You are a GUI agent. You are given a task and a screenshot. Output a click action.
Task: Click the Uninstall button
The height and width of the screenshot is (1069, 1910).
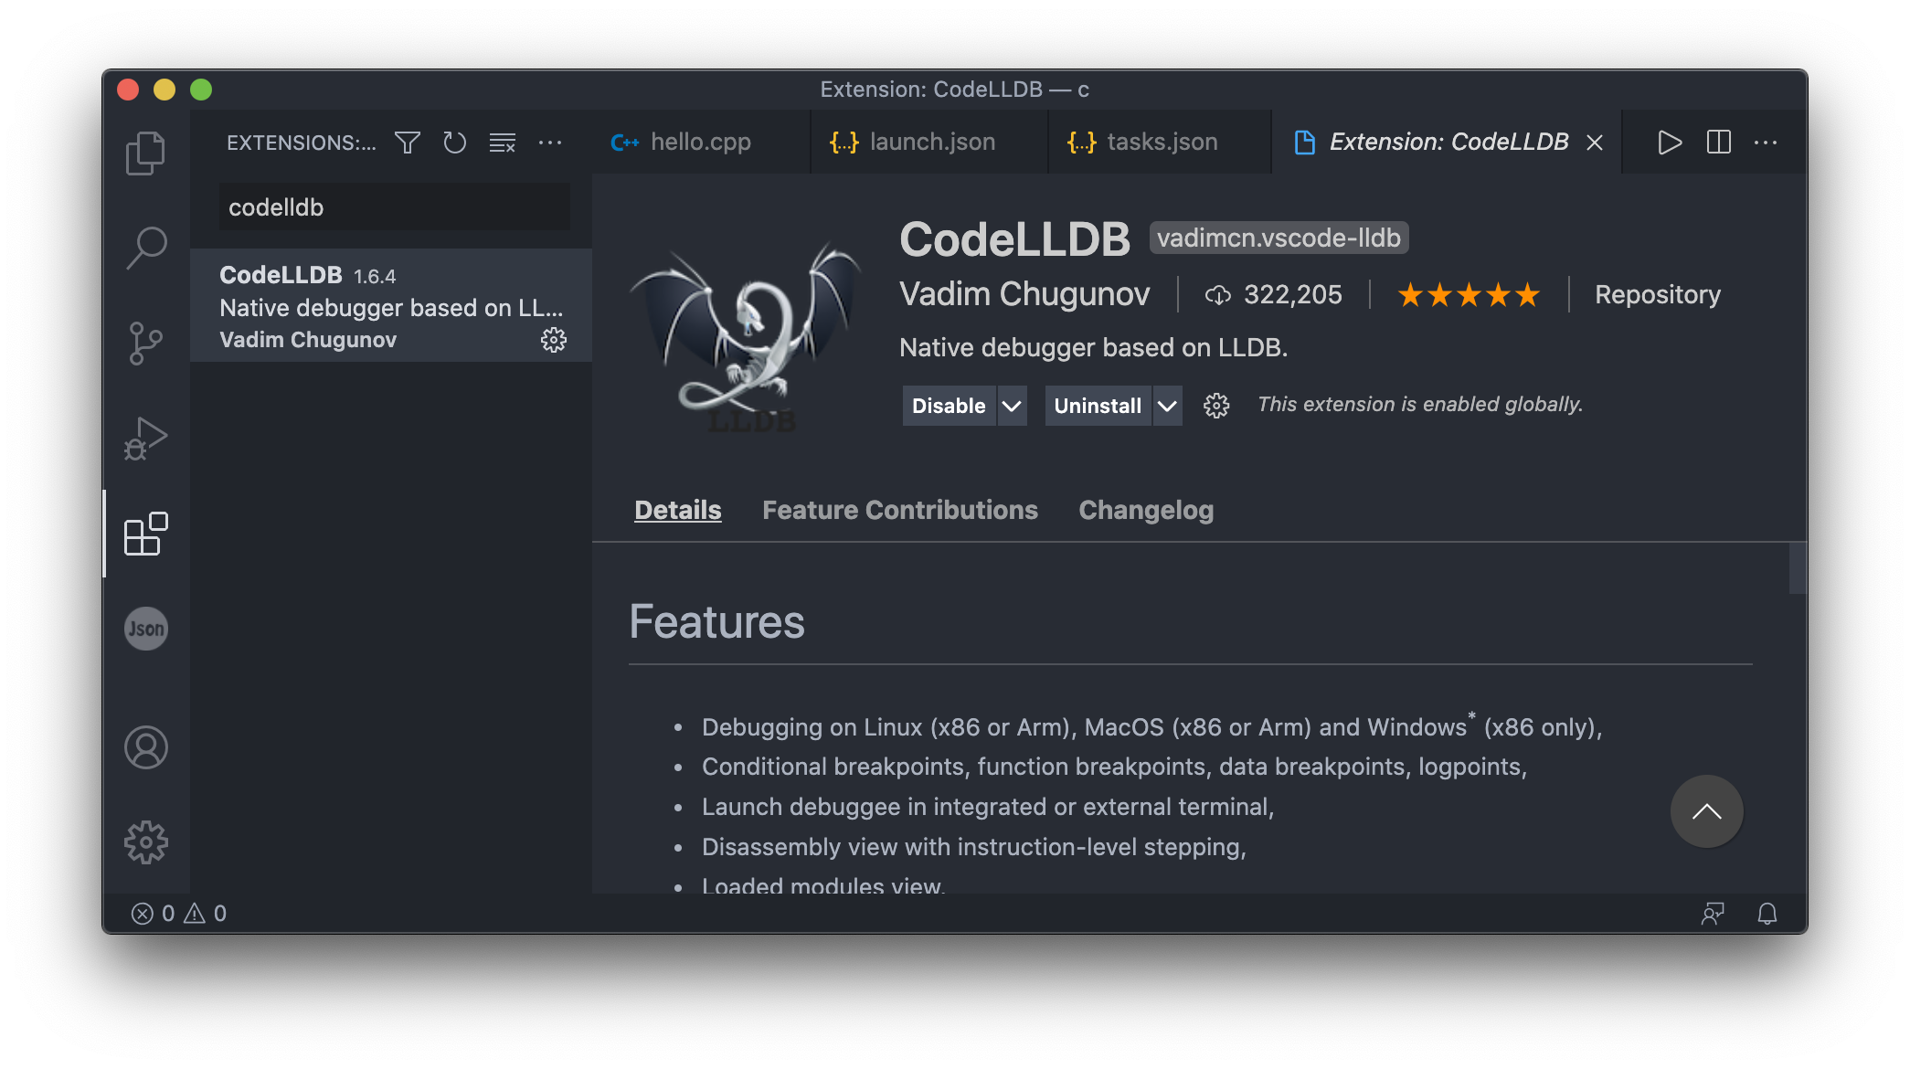[1098, 406]
